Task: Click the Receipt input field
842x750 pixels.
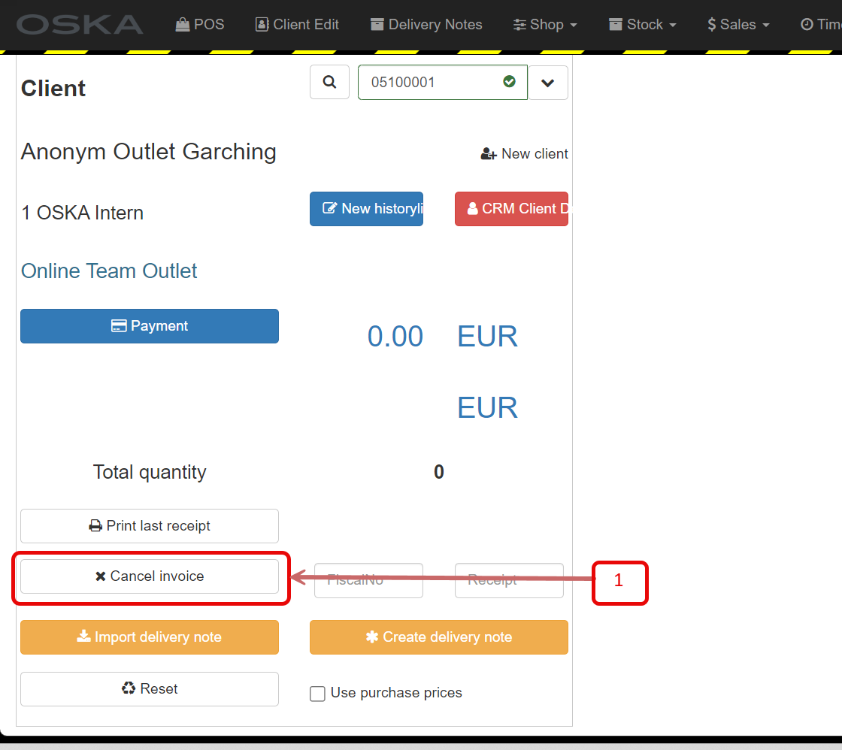Action: [x=509, y=580]
